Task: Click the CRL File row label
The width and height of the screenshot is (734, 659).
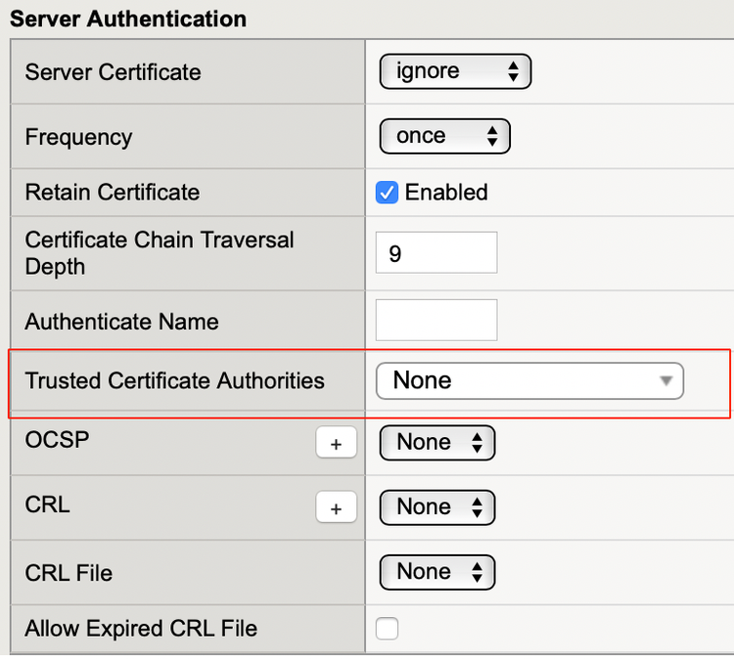Action: 69,572
